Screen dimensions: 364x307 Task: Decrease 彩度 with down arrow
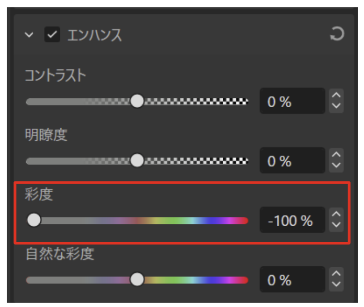point(336,225)
